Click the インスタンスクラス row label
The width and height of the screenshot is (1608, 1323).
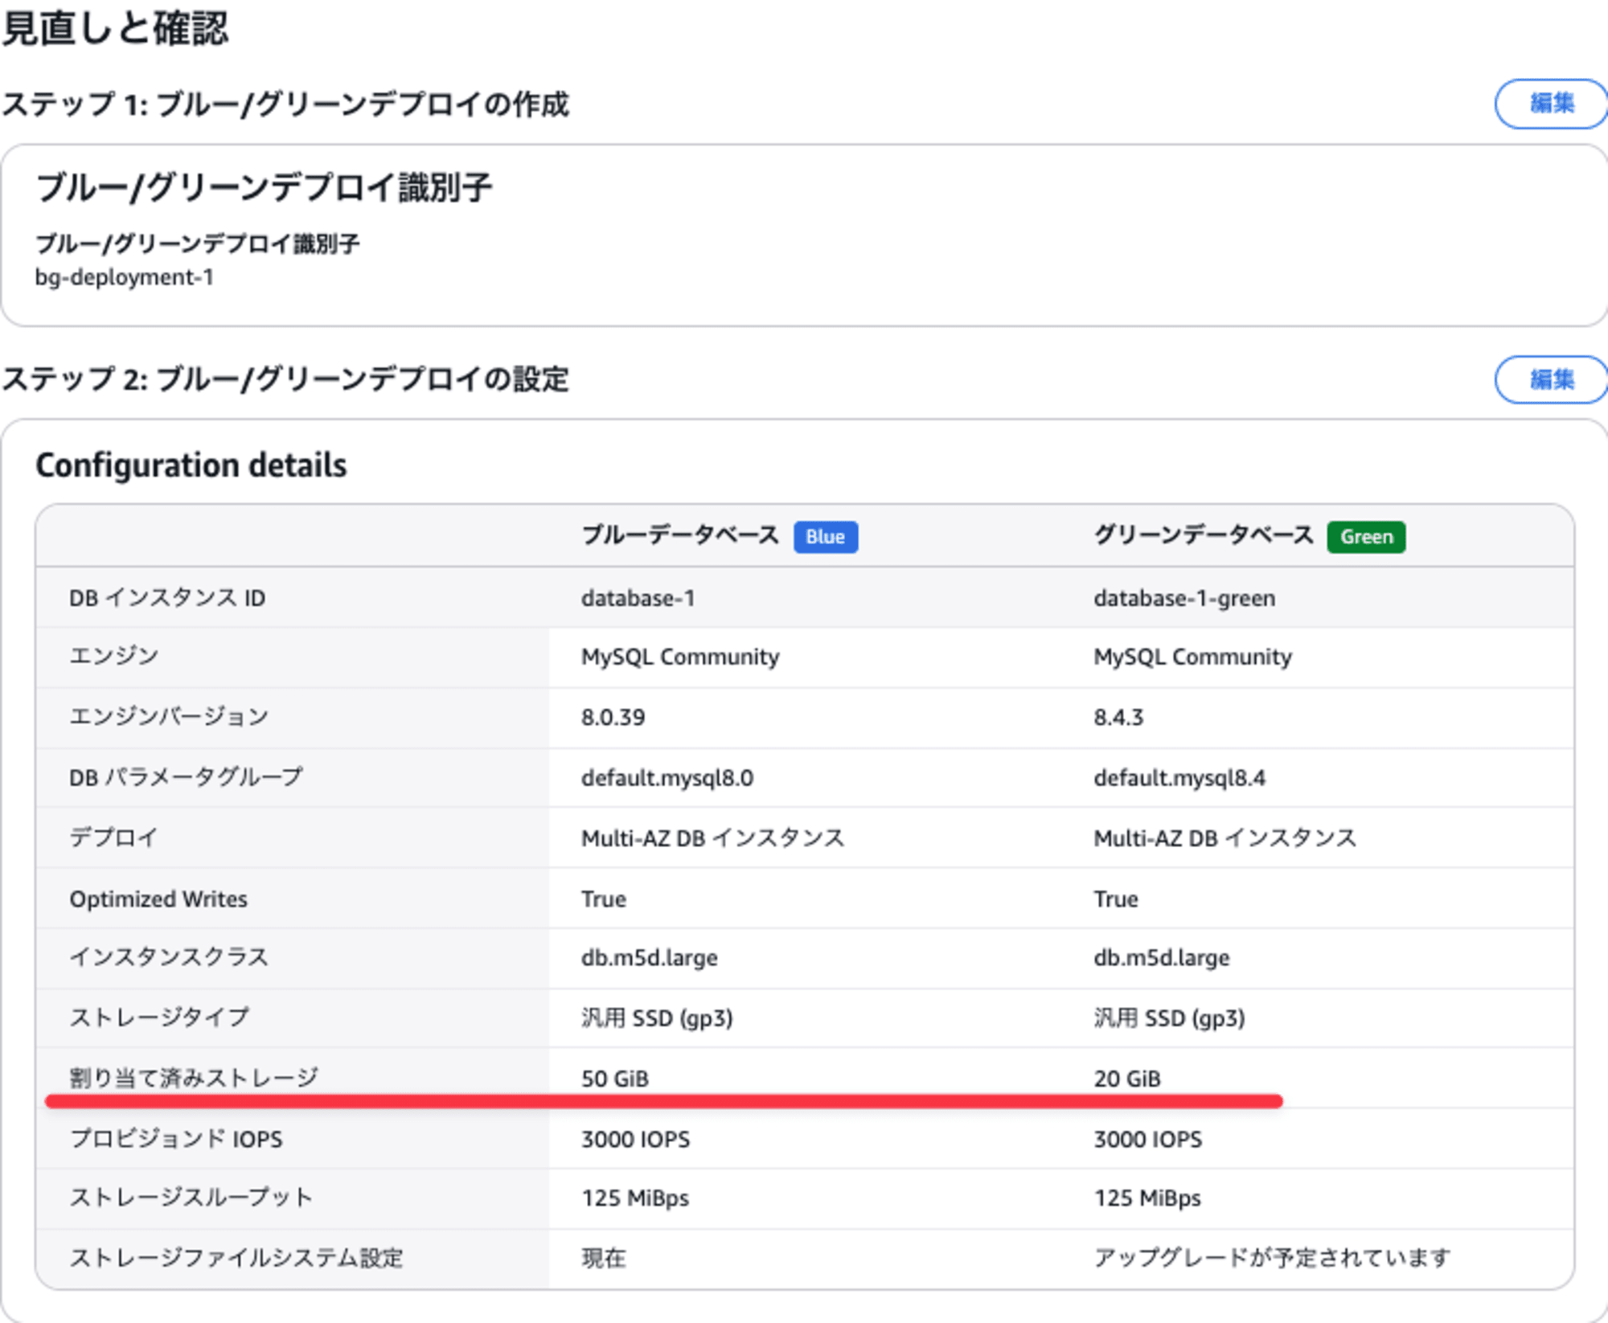tap(169, 957)
